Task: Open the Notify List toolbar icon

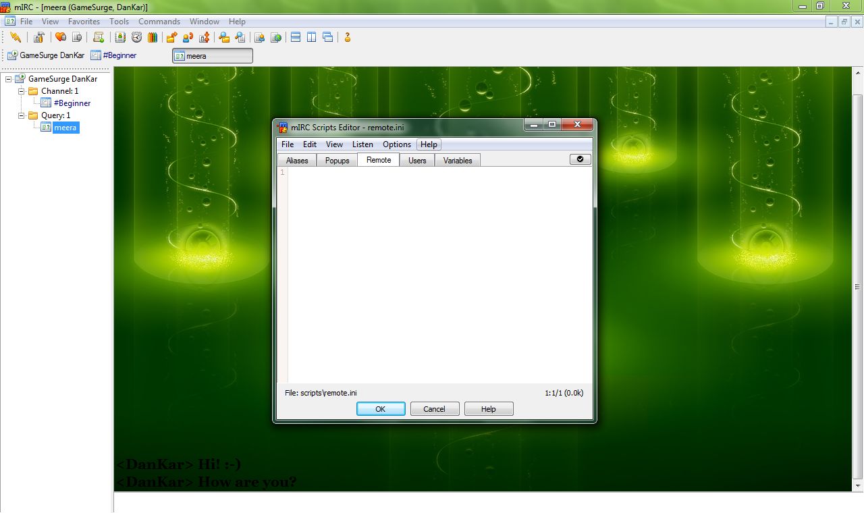Action: pos(260,37)
